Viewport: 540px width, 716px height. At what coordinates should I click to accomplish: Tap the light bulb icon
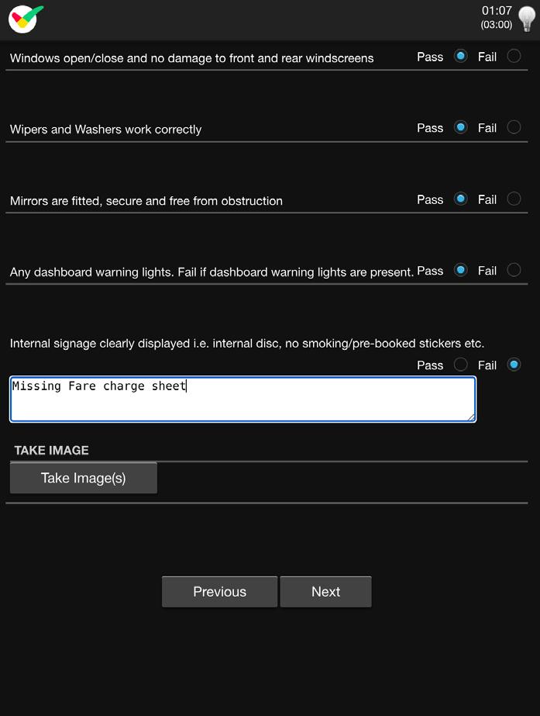[x=527, y=19]
